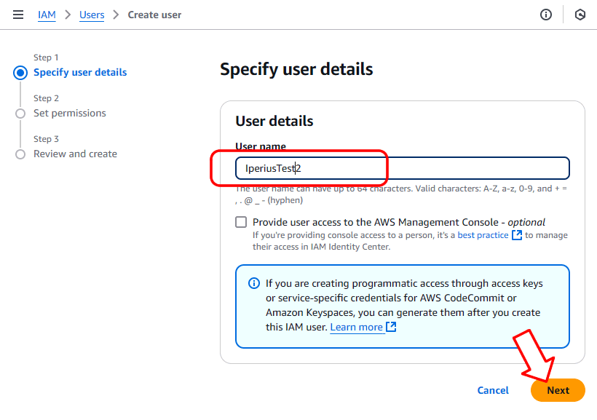This screenshot has height=420, width=597.
Task: Select the Step 1 radio indicator
Action: 20,73
